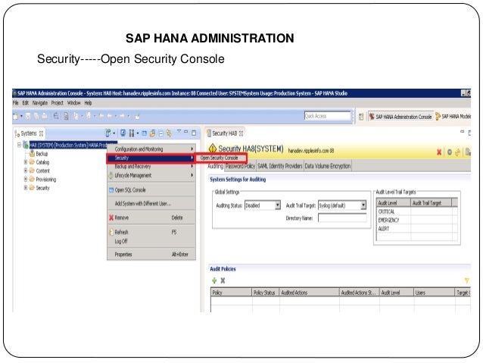Click the Link with Editor icon in Systems toolbar
The height and width of the screenshot is (363, 483).
click(x=169, y=133)
